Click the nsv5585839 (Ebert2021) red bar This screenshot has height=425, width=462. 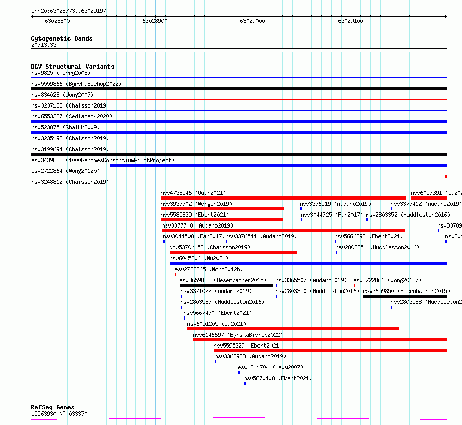(x=222, y=220)
